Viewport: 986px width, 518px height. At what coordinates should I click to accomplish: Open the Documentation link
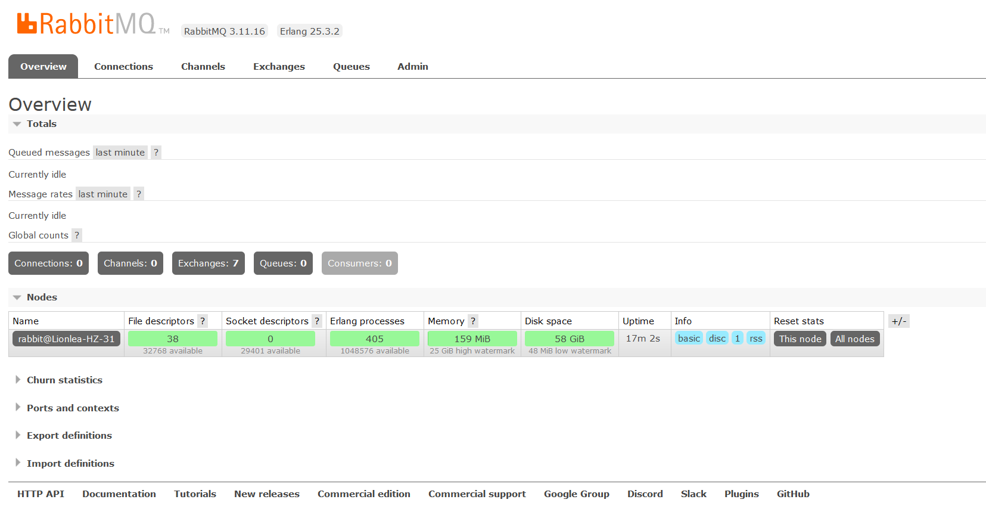(x=119, y=494)
